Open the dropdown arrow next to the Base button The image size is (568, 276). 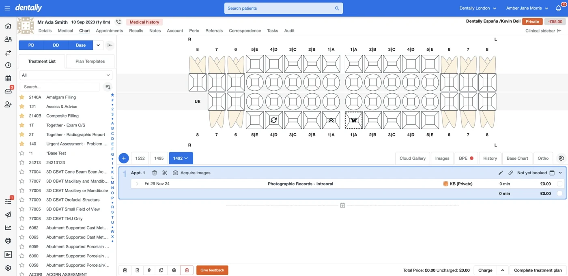coord(98,45)
